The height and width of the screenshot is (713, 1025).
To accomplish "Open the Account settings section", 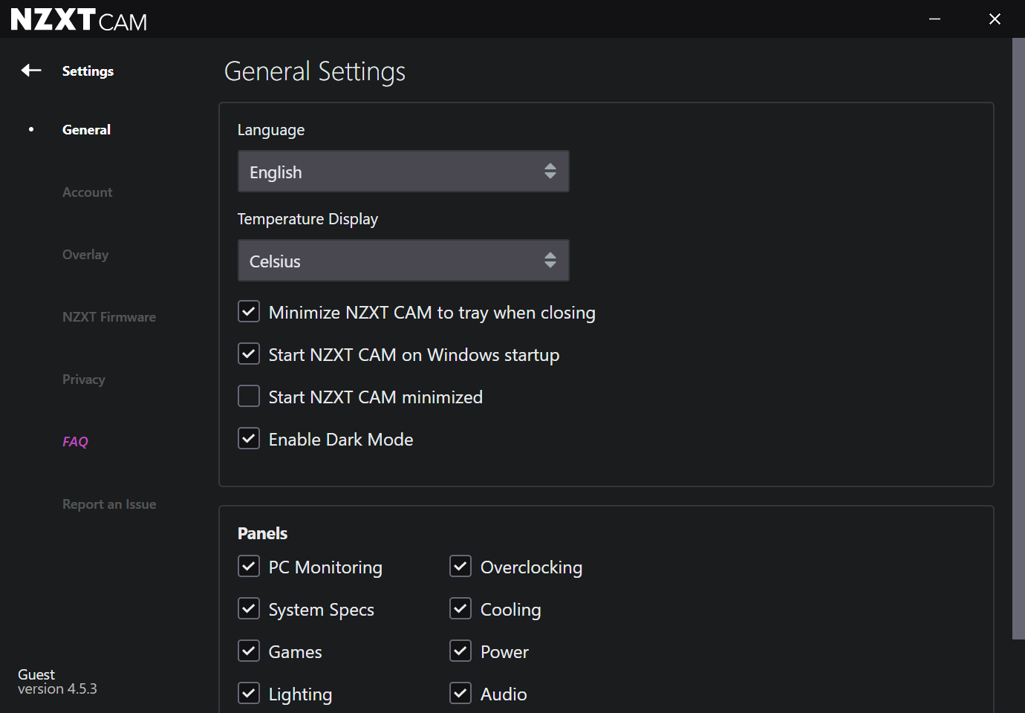I will click(x=87, y=192).
